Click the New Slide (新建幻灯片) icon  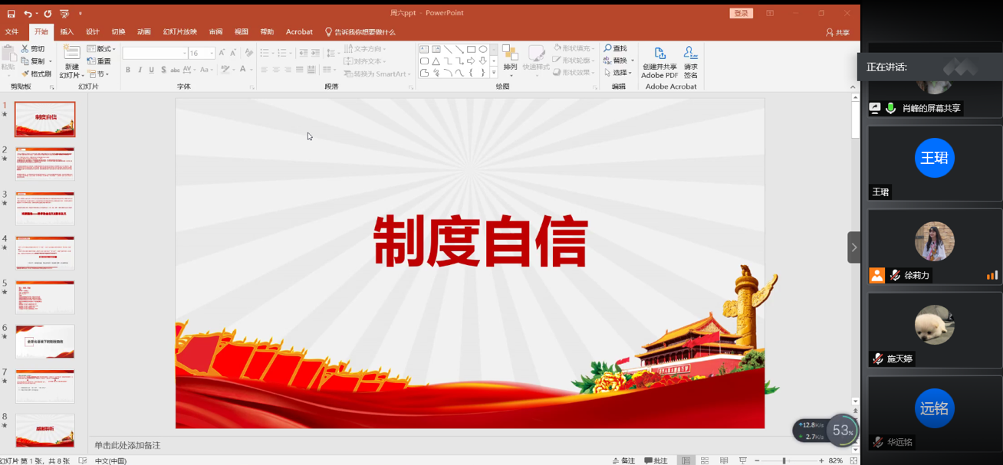[71, 53]
